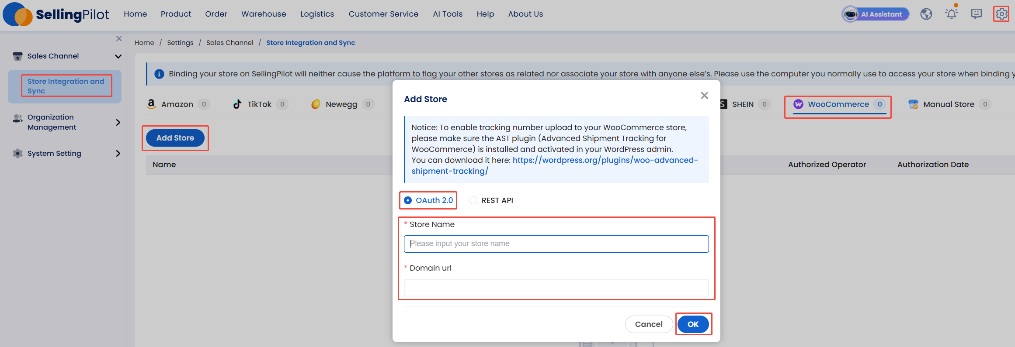
Task: Go to Sales Channel breadcrumb
Action: pos(229,43)
